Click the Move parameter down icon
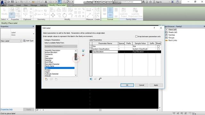Viewport: 205px width, 115px height. pyautogui.click(x=95, y=79)
